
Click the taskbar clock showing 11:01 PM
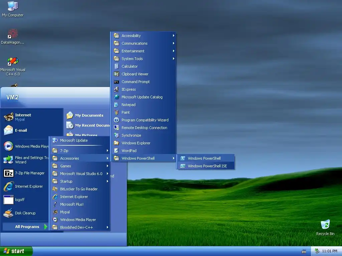(329, 251)
